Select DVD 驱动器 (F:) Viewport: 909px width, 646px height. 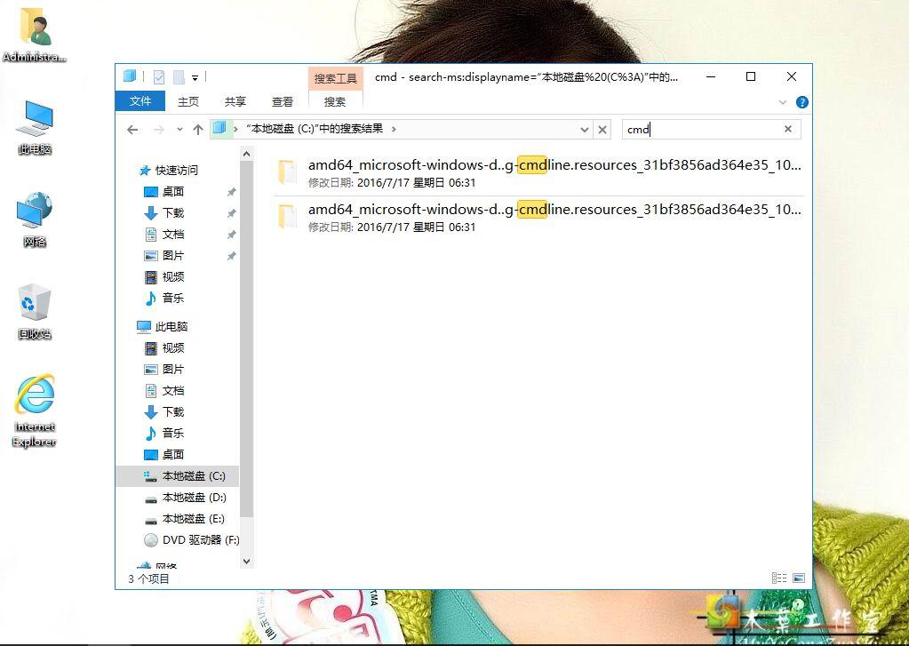click(x=191, y=540)
